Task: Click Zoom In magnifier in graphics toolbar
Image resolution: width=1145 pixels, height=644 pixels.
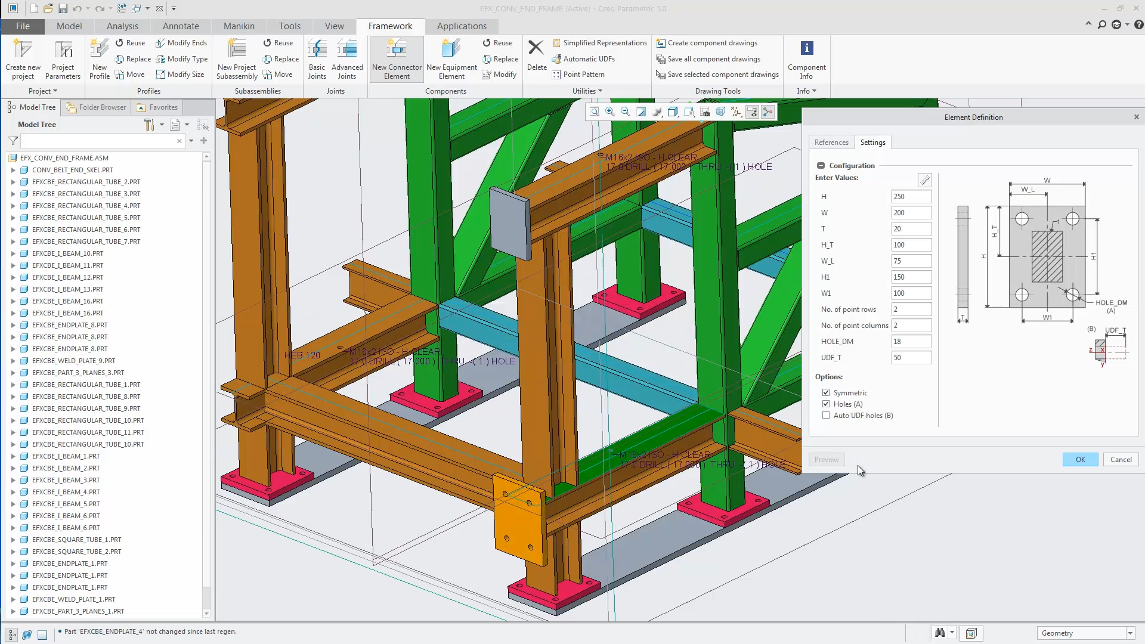Action: pos(610,112)
